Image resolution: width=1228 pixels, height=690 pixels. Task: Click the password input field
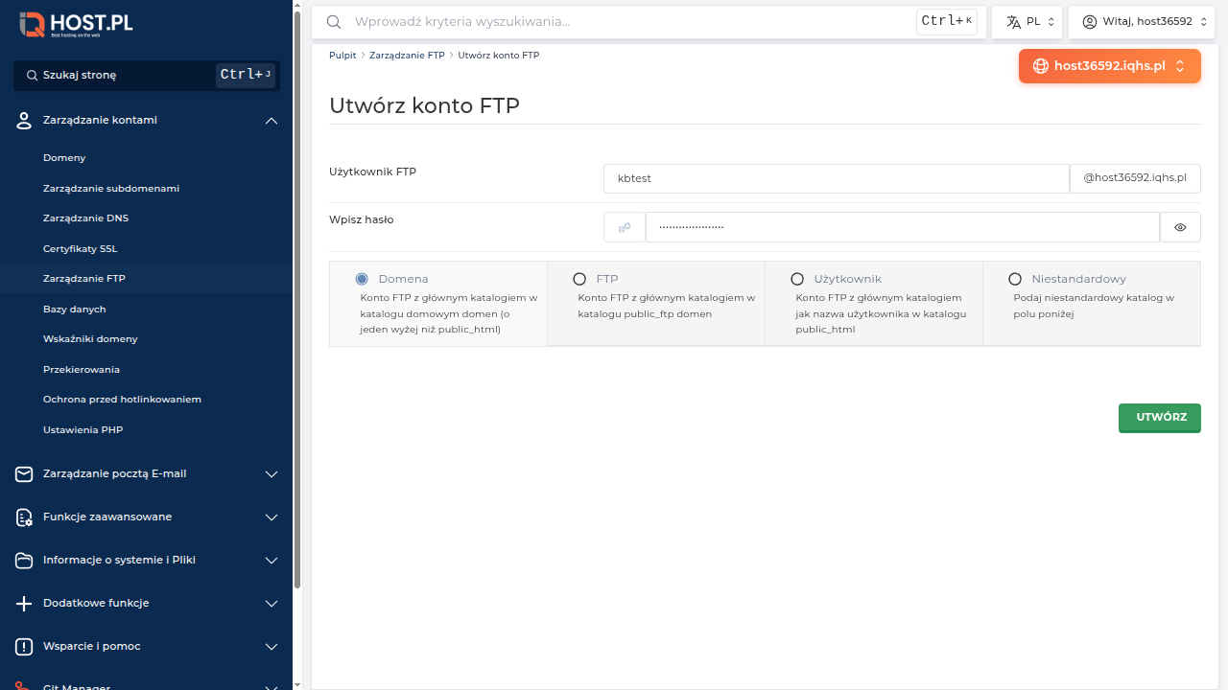(903, 227)
